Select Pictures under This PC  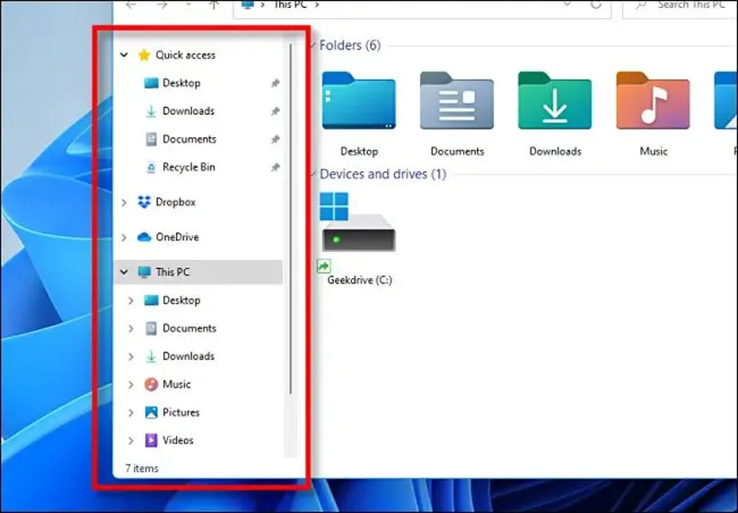(x=180, y=413)
